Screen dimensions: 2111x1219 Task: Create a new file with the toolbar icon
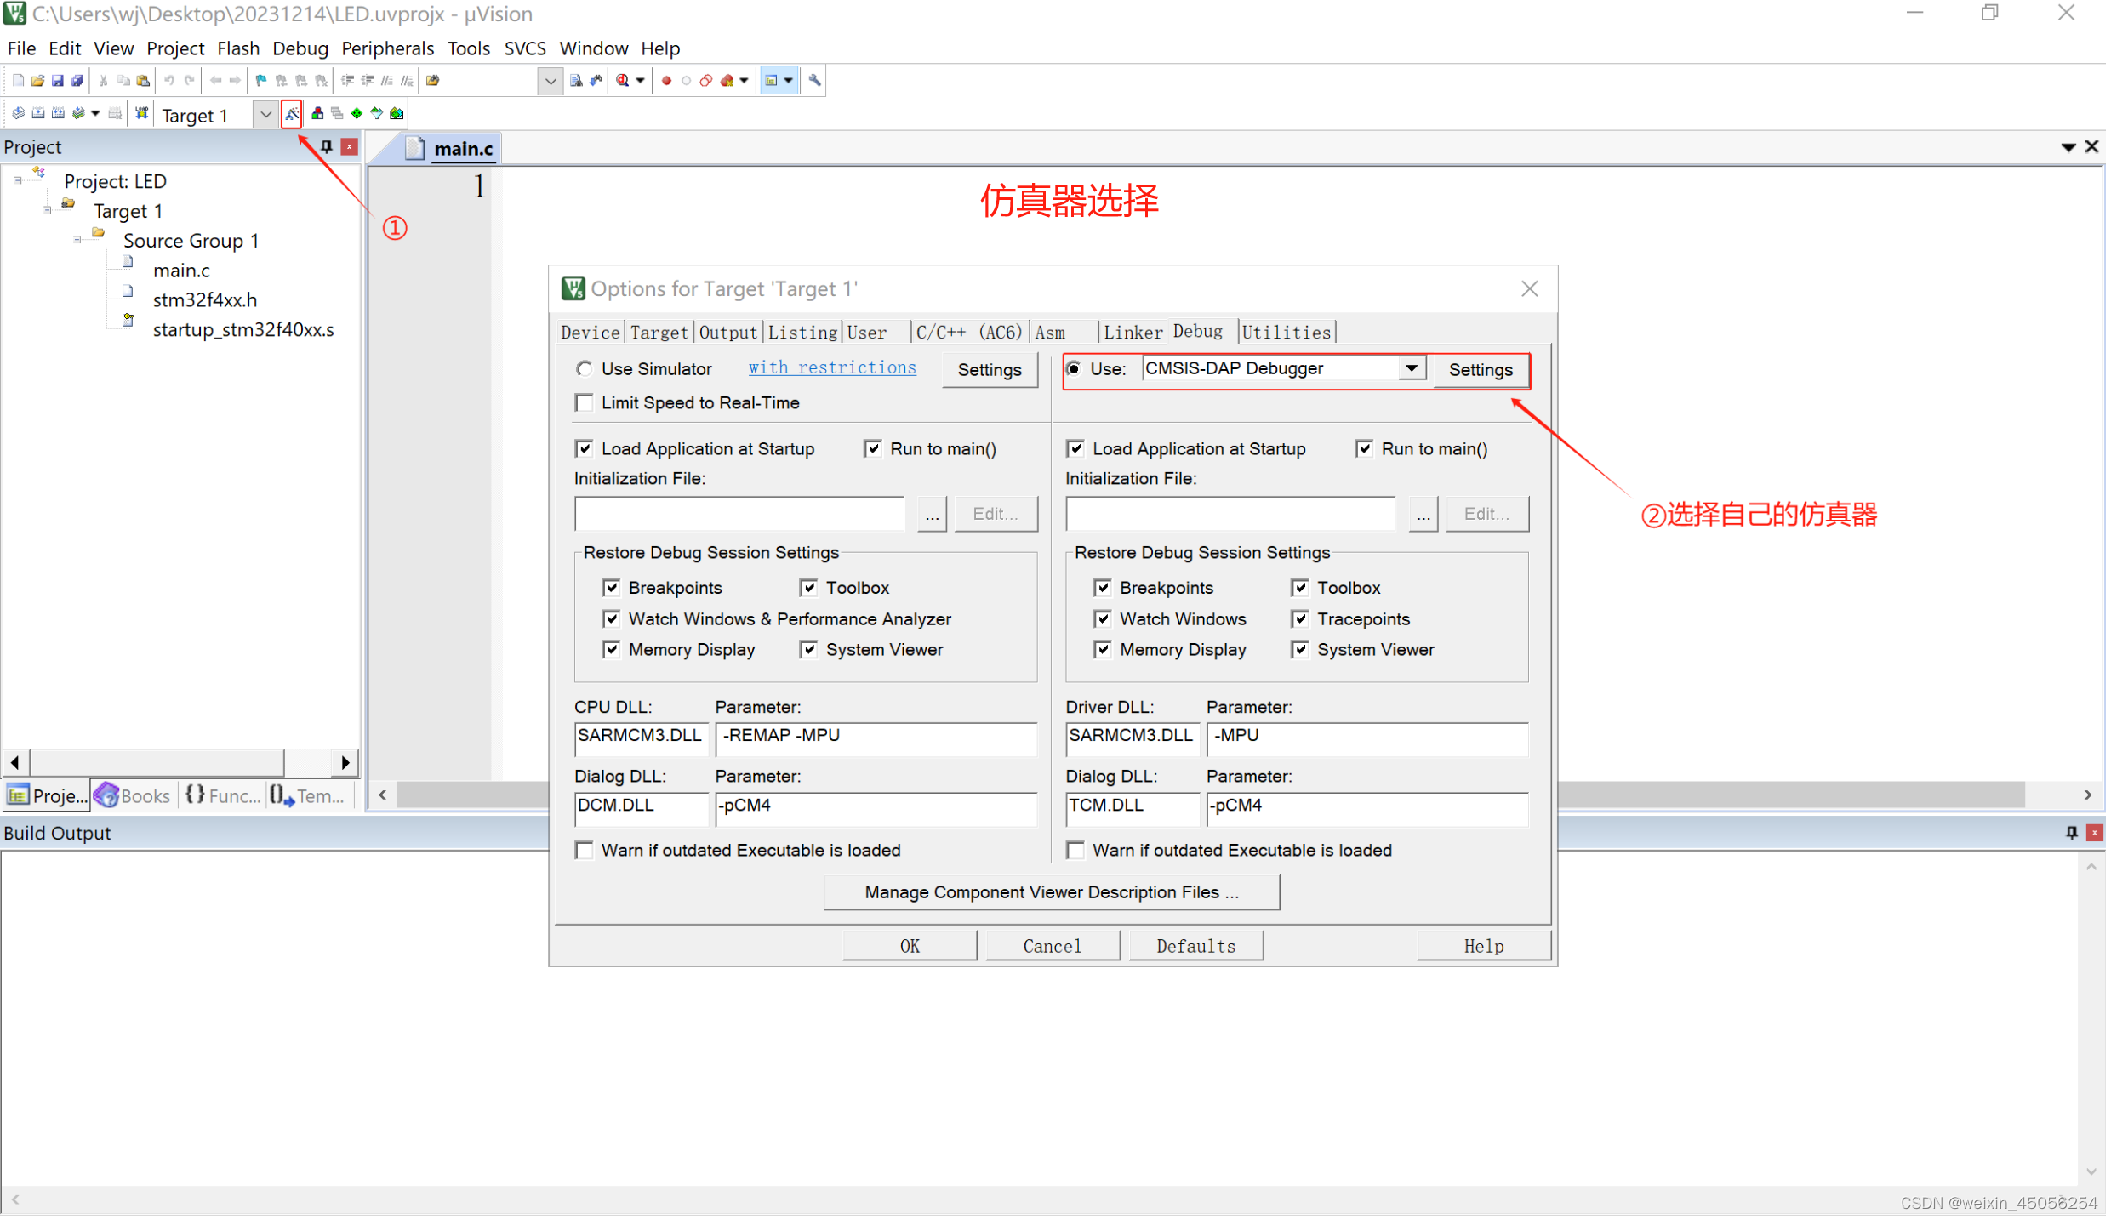click(x=18, y=81)
